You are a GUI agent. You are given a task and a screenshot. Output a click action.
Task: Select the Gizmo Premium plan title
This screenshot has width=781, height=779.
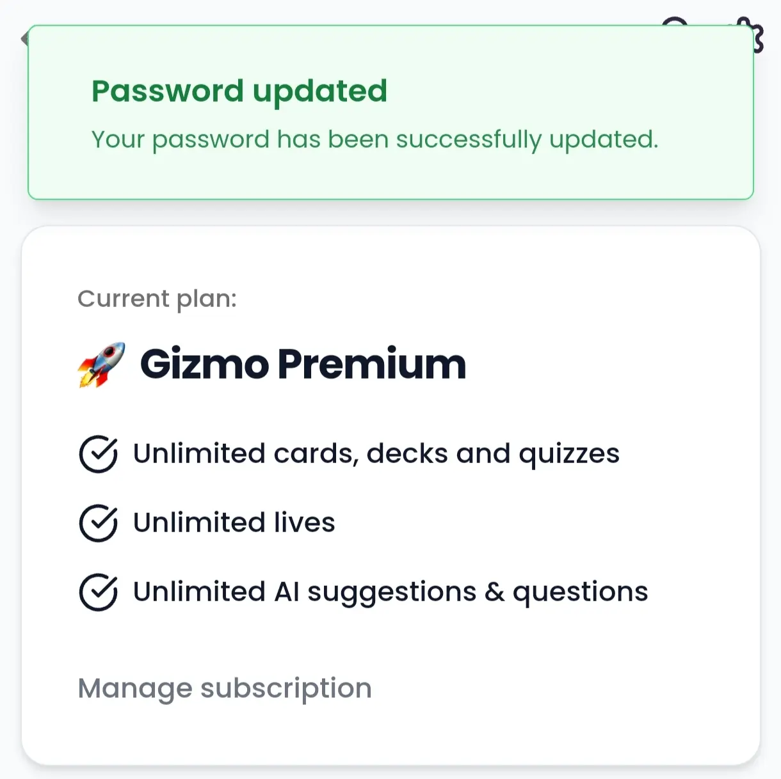click(303, 365)
